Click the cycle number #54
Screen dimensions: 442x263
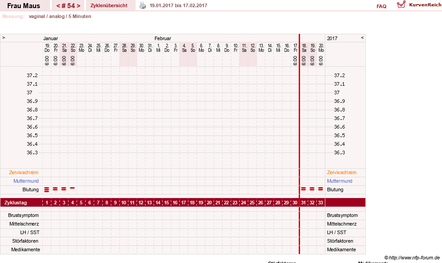point(68,6)
